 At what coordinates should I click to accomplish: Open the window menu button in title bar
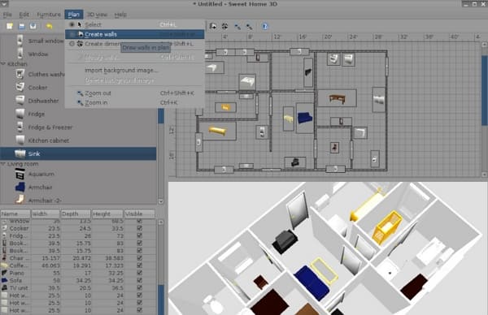[4, 4]
